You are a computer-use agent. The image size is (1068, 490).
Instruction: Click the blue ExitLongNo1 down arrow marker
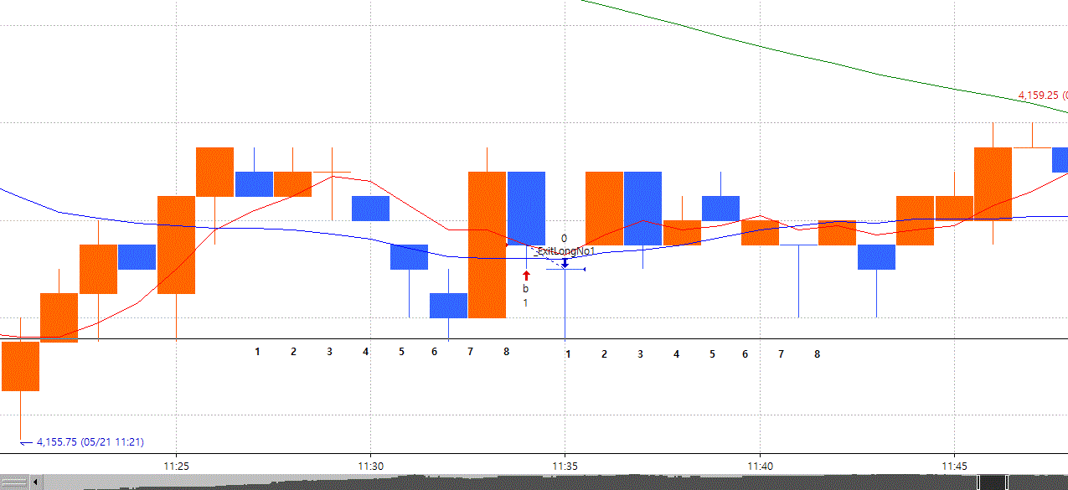pos(565,263)
